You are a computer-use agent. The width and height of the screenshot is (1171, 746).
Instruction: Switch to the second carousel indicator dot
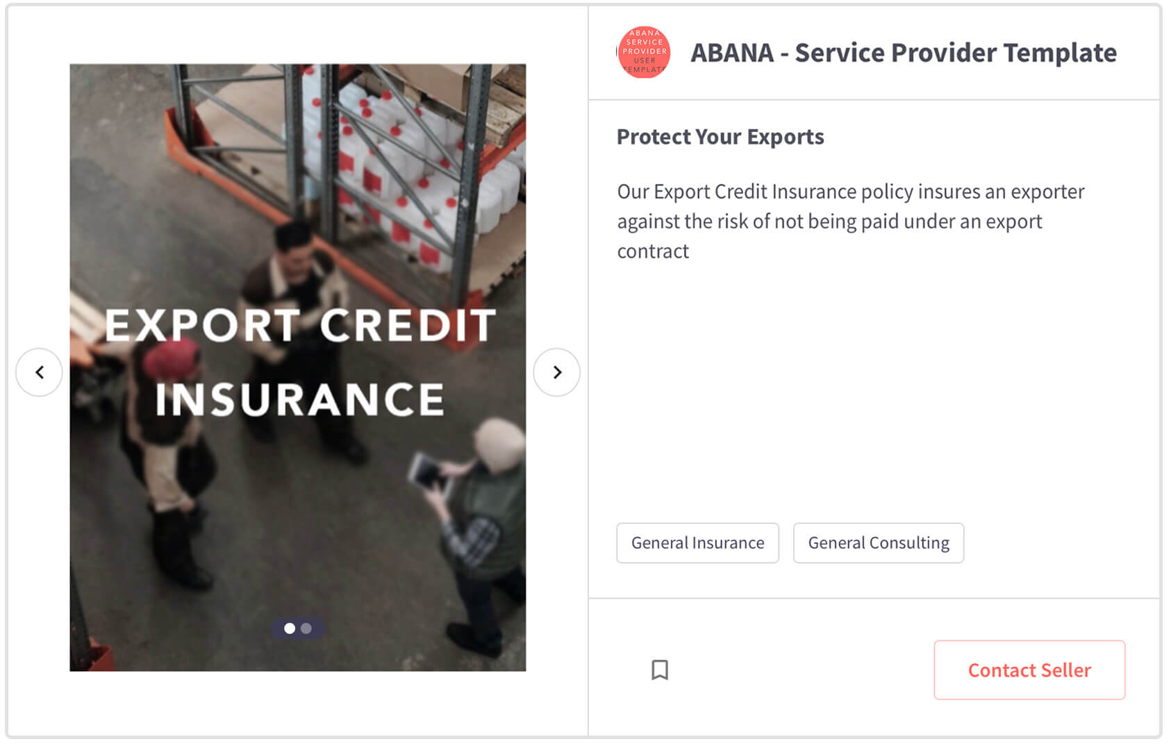click(x=306, y=629)
